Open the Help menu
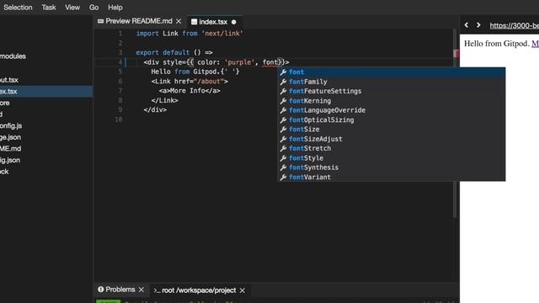Image resolution: width=539 pixels, height=303 pixels. tap(115, 8)
